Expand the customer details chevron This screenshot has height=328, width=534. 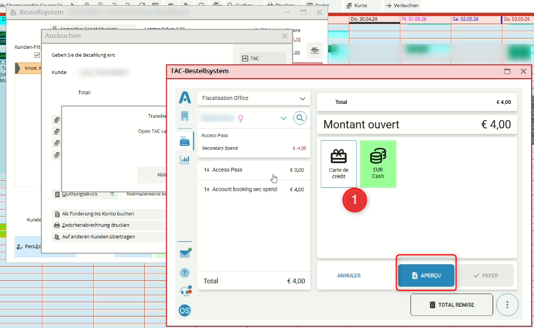tap(283, 118)
